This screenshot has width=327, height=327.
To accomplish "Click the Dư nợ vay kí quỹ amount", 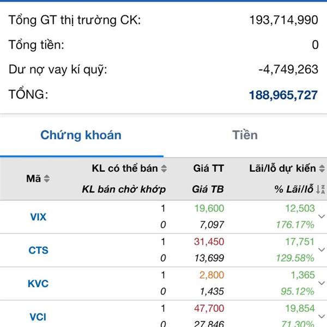I will (288, 69).
